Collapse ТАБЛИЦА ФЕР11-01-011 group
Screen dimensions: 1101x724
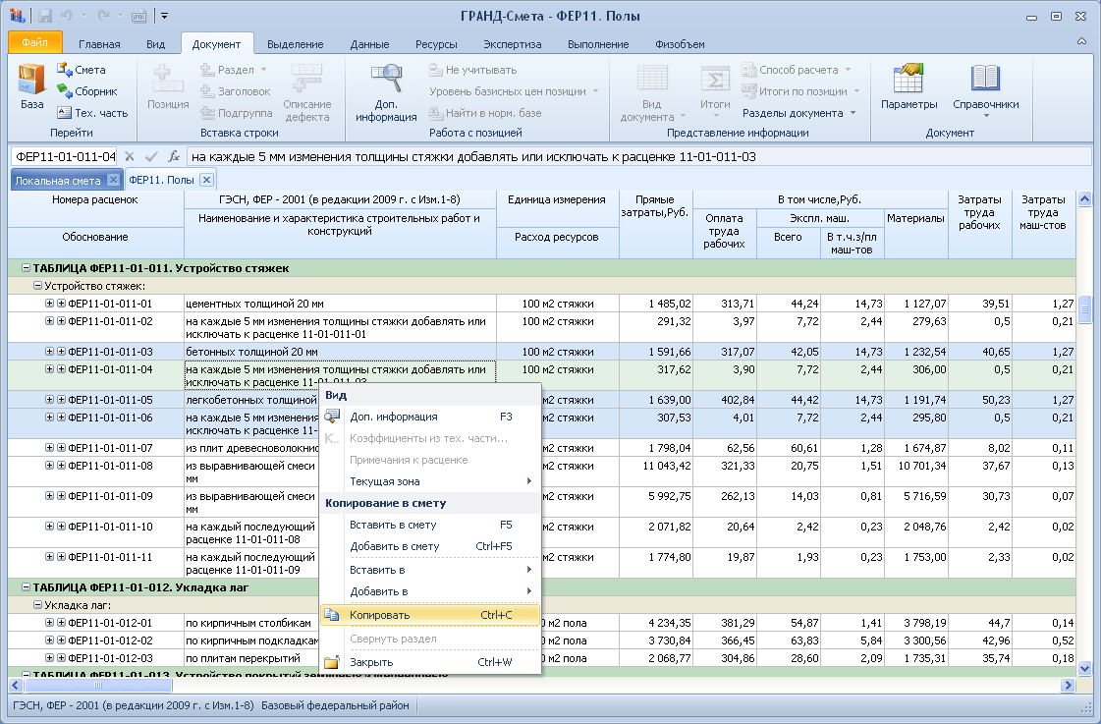point(26,268)
